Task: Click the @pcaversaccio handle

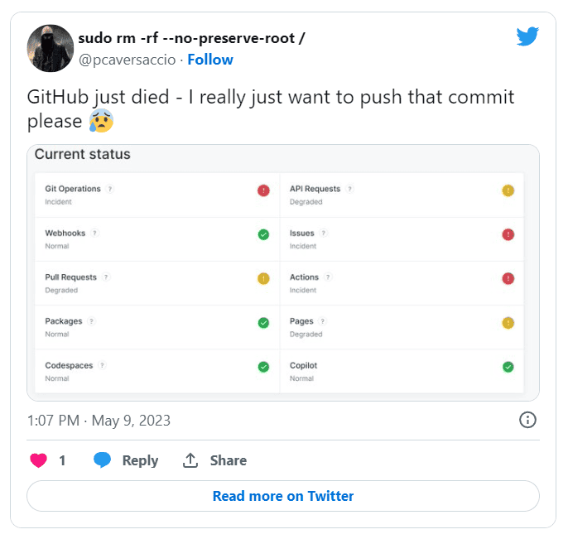Action: [128, 60]
